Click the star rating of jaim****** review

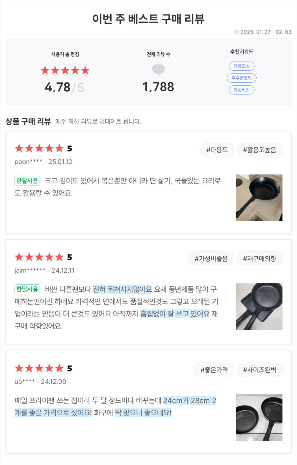point(39,257)
